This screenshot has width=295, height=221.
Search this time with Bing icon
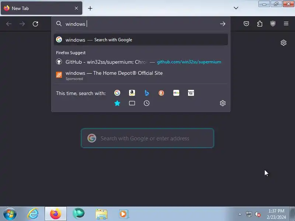pyautogui.click(x=146, y=93)
